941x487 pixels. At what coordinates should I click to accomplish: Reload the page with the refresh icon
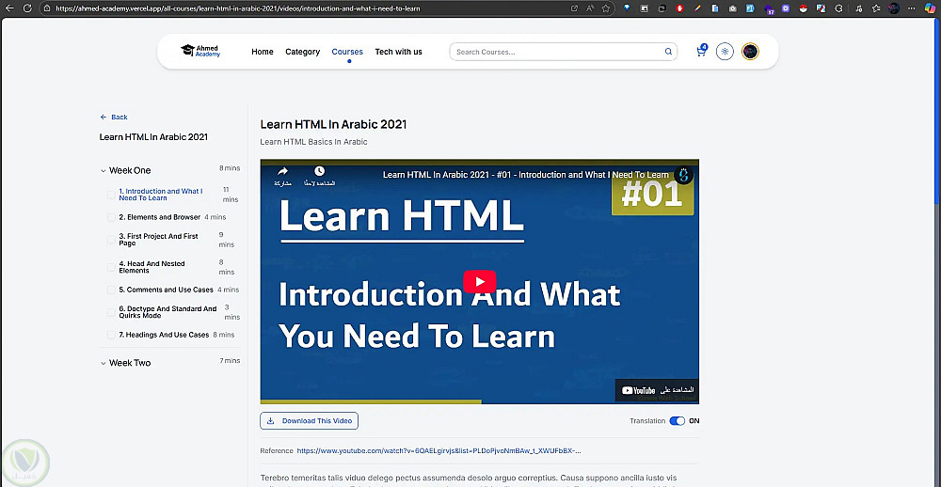[27, 8]
